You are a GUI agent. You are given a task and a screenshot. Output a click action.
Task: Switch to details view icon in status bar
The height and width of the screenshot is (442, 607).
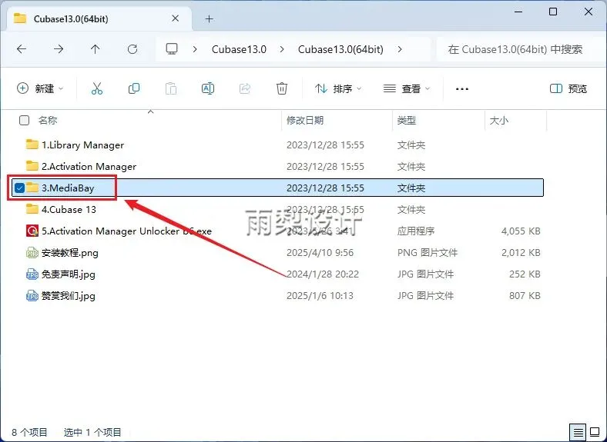coord(578,432)
